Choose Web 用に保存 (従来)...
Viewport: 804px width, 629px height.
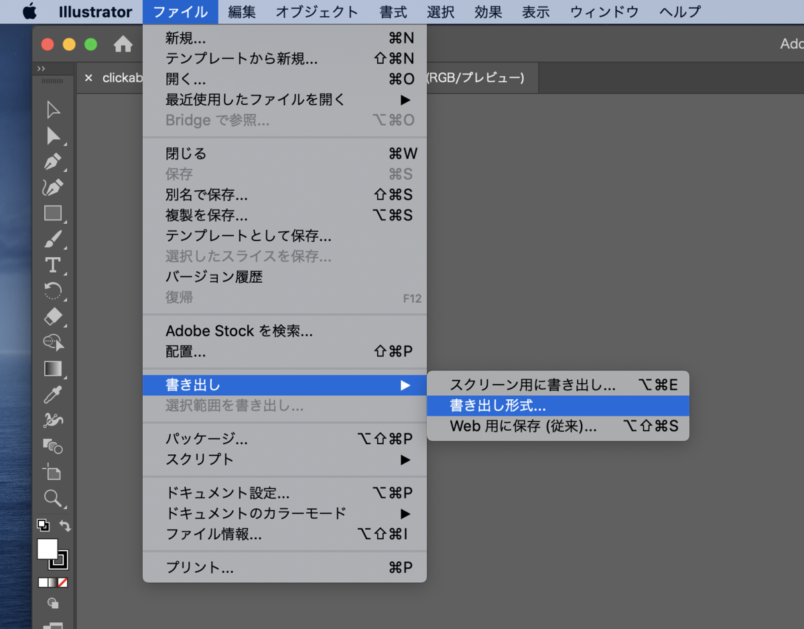(x=558, y=426)
